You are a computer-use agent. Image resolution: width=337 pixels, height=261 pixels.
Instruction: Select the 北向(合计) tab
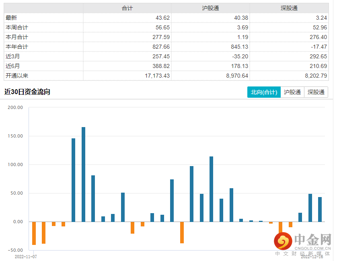264,92
